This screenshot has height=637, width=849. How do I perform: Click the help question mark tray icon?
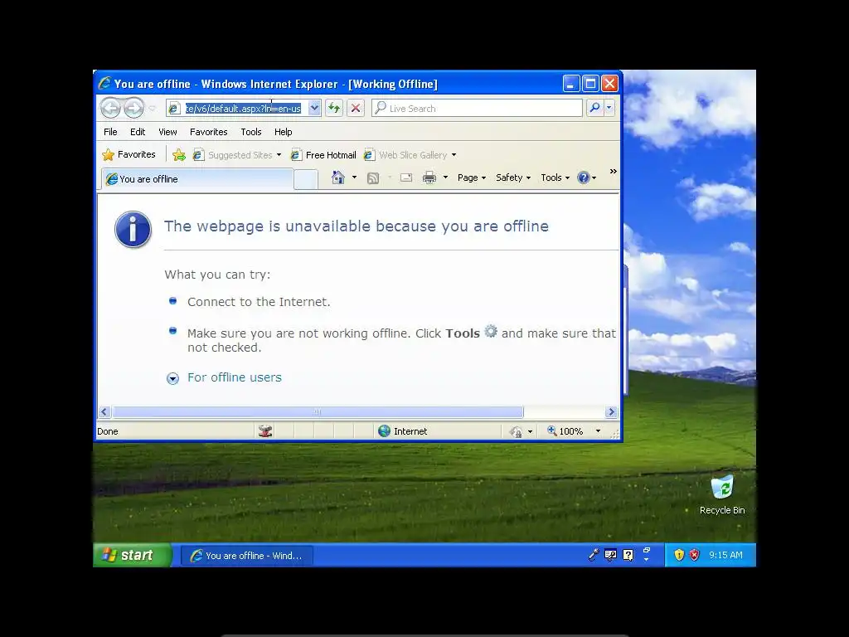(628, 555)
